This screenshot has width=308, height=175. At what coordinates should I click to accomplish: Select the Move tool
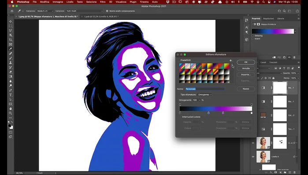click(11, 22)
